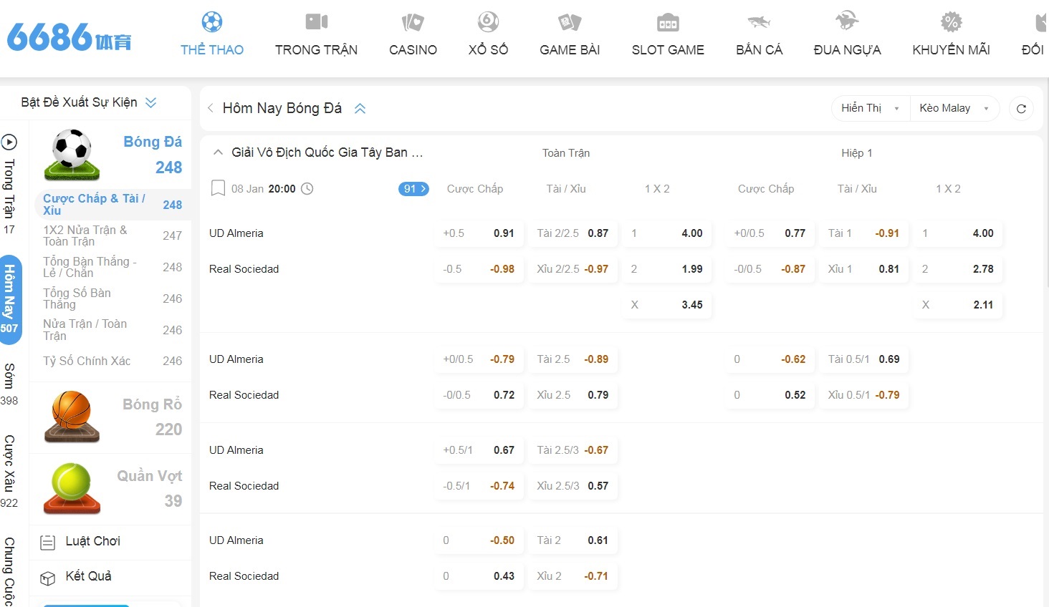The width and height of the screenshot is (1049, 607).
Task: Click the refresh odds icon
Action: (x=1021, y=109)
